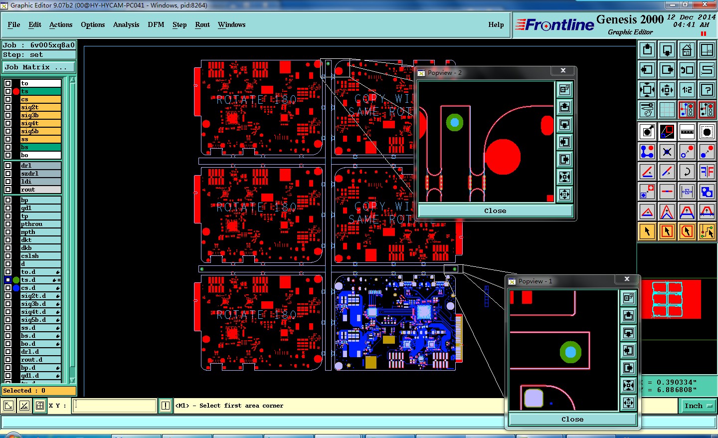Open the Analysis menu
Viewport: 718px width, 438px height.
coord(126,24)
